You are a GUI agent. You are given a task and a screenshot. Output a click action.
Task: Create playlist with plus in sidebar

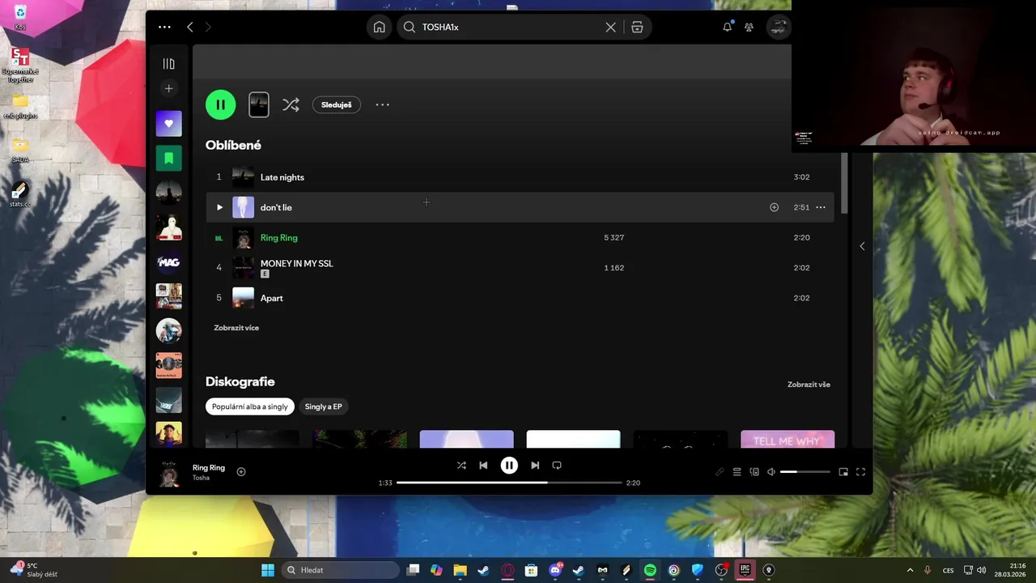pos(168,88)
